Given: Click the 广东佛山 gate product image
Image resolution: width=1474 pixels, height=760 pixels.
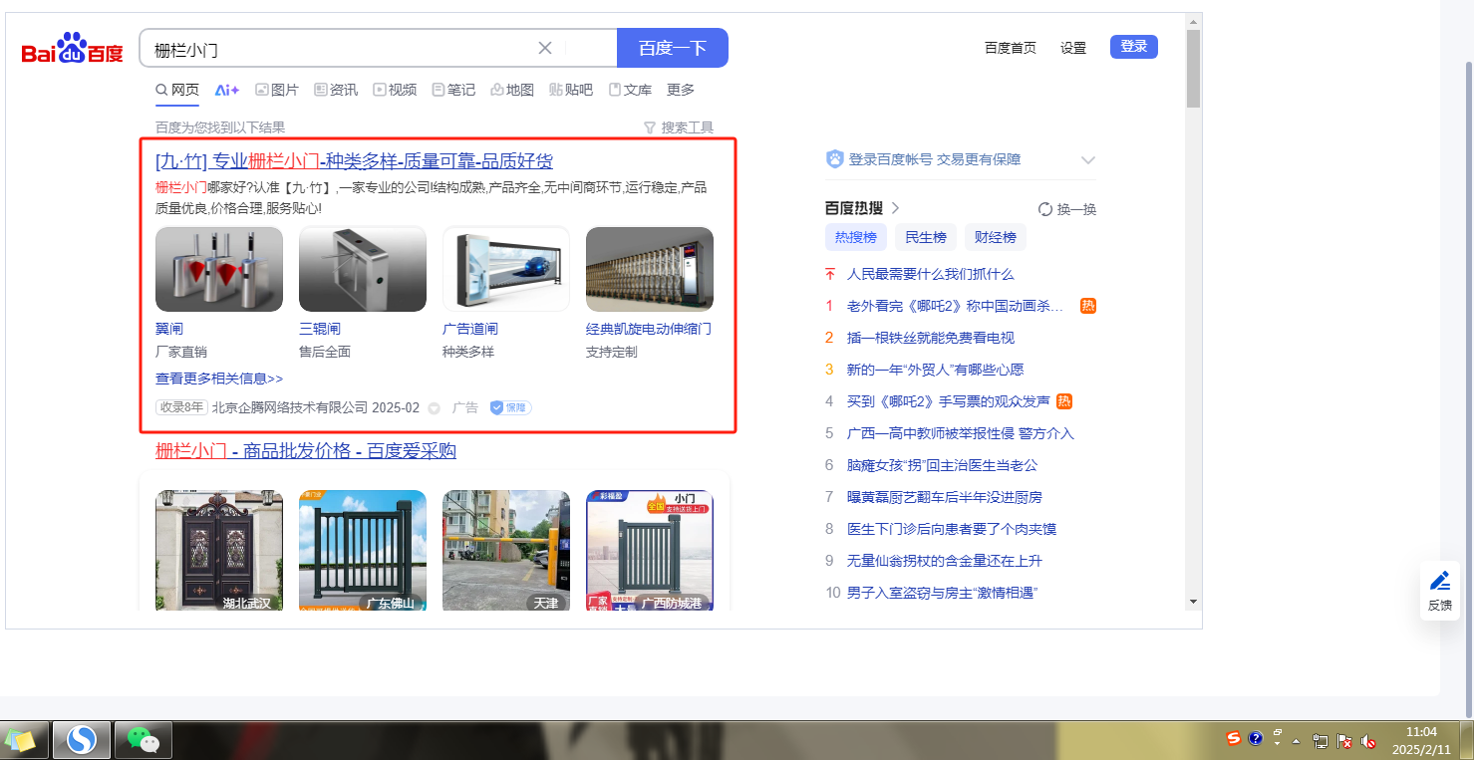Looking at the screenshot, I should click(363, 550).
